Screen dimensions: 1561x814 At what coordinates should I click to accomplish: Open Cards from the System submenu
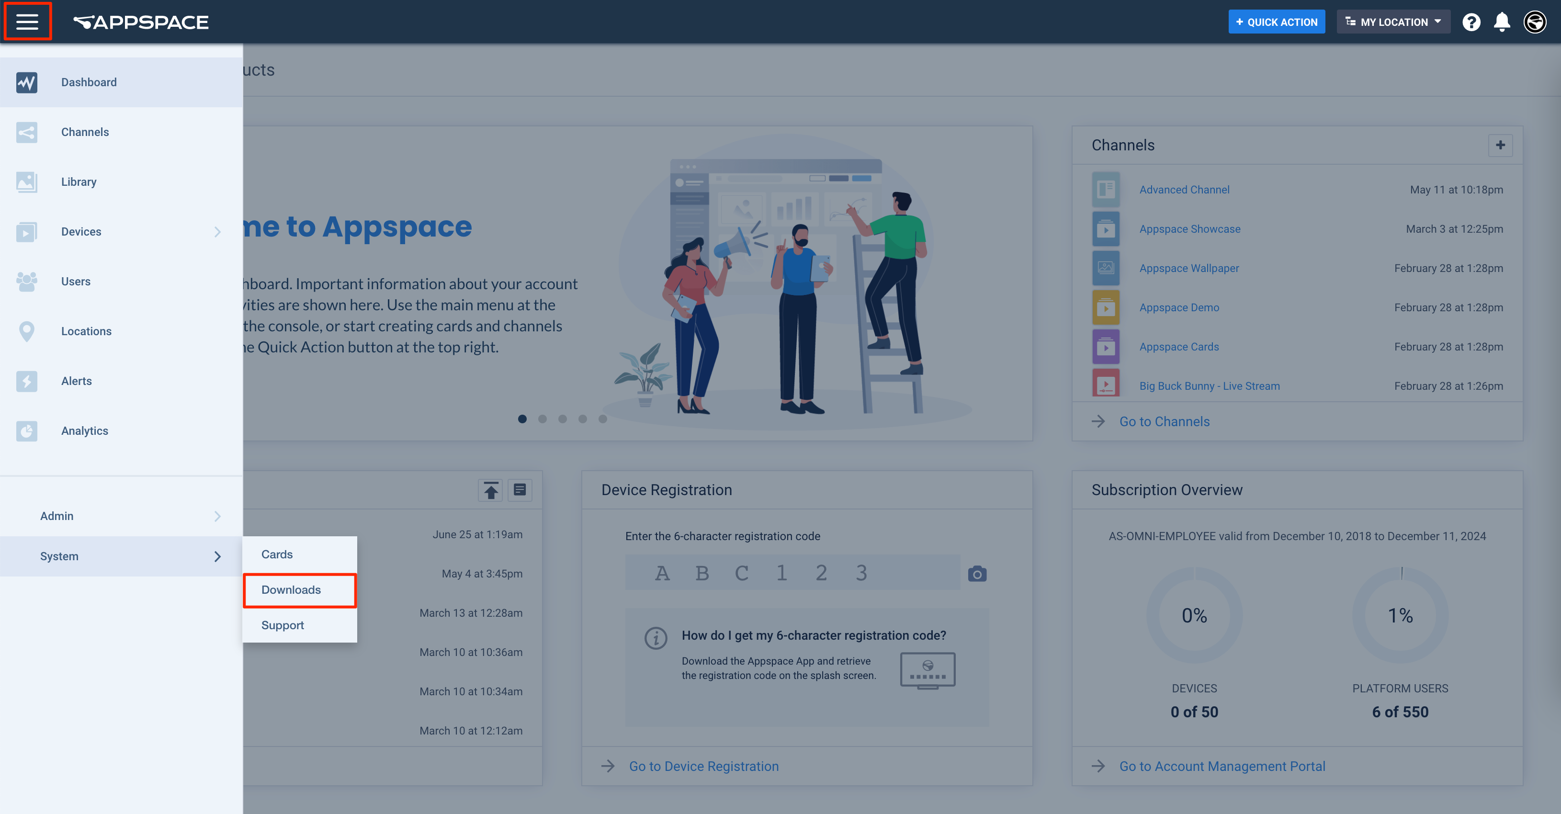[300, 554]
